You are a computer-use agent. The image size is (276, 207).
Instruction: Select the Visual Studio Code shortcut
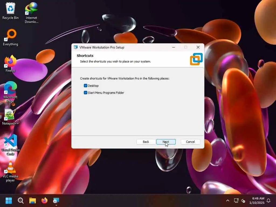(x=11, y=145)
